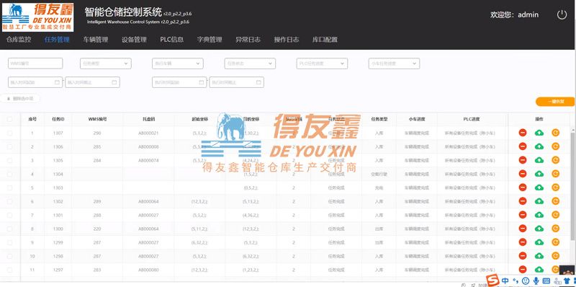Click orange refresh icon in row 5
Image resolution: width=576 pixels, height=287 pixels.
click(x=555, y=187)
